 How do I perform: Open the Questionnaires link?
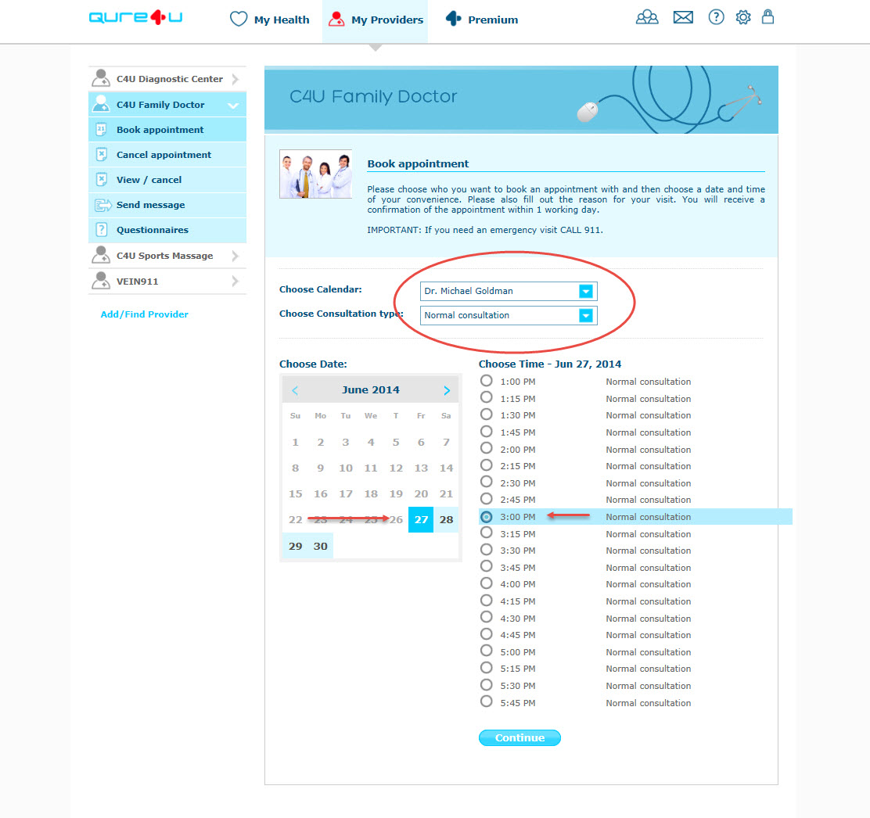[x=152, y=230]
